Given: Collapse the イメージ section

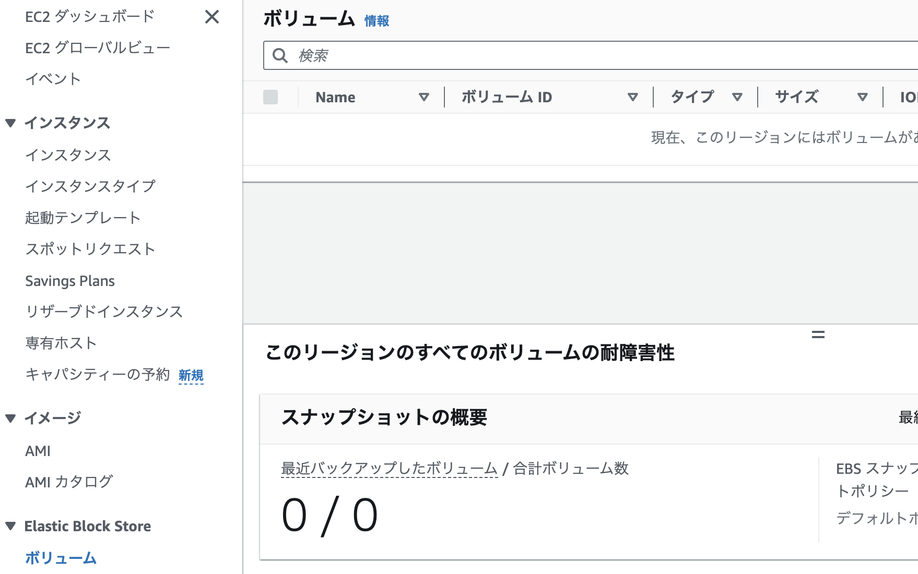Looking at the screenshot, I should 10,417.
